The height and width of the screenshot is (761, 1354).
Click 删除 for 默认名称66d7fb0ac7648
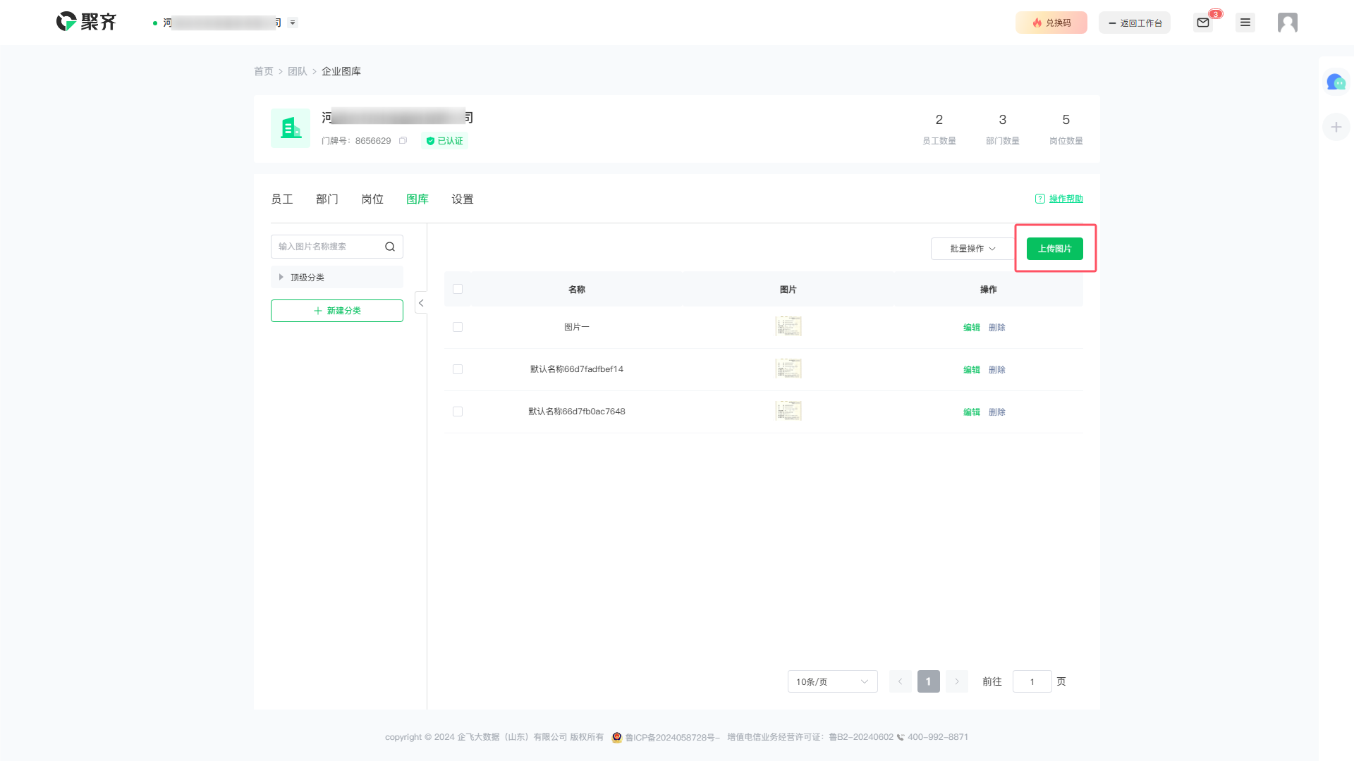pyautogui.click(x=997, y=412)
